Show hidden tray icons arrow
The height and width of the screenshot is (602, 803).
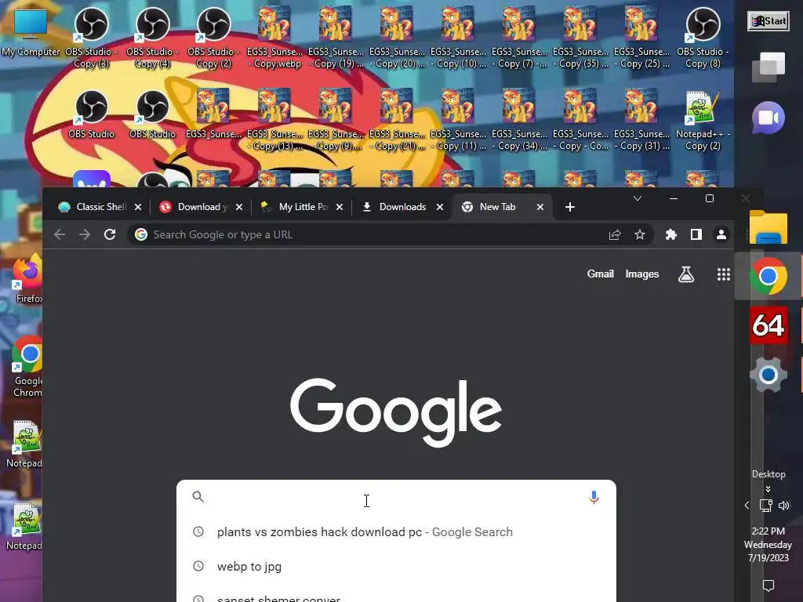tap(747, 506)
